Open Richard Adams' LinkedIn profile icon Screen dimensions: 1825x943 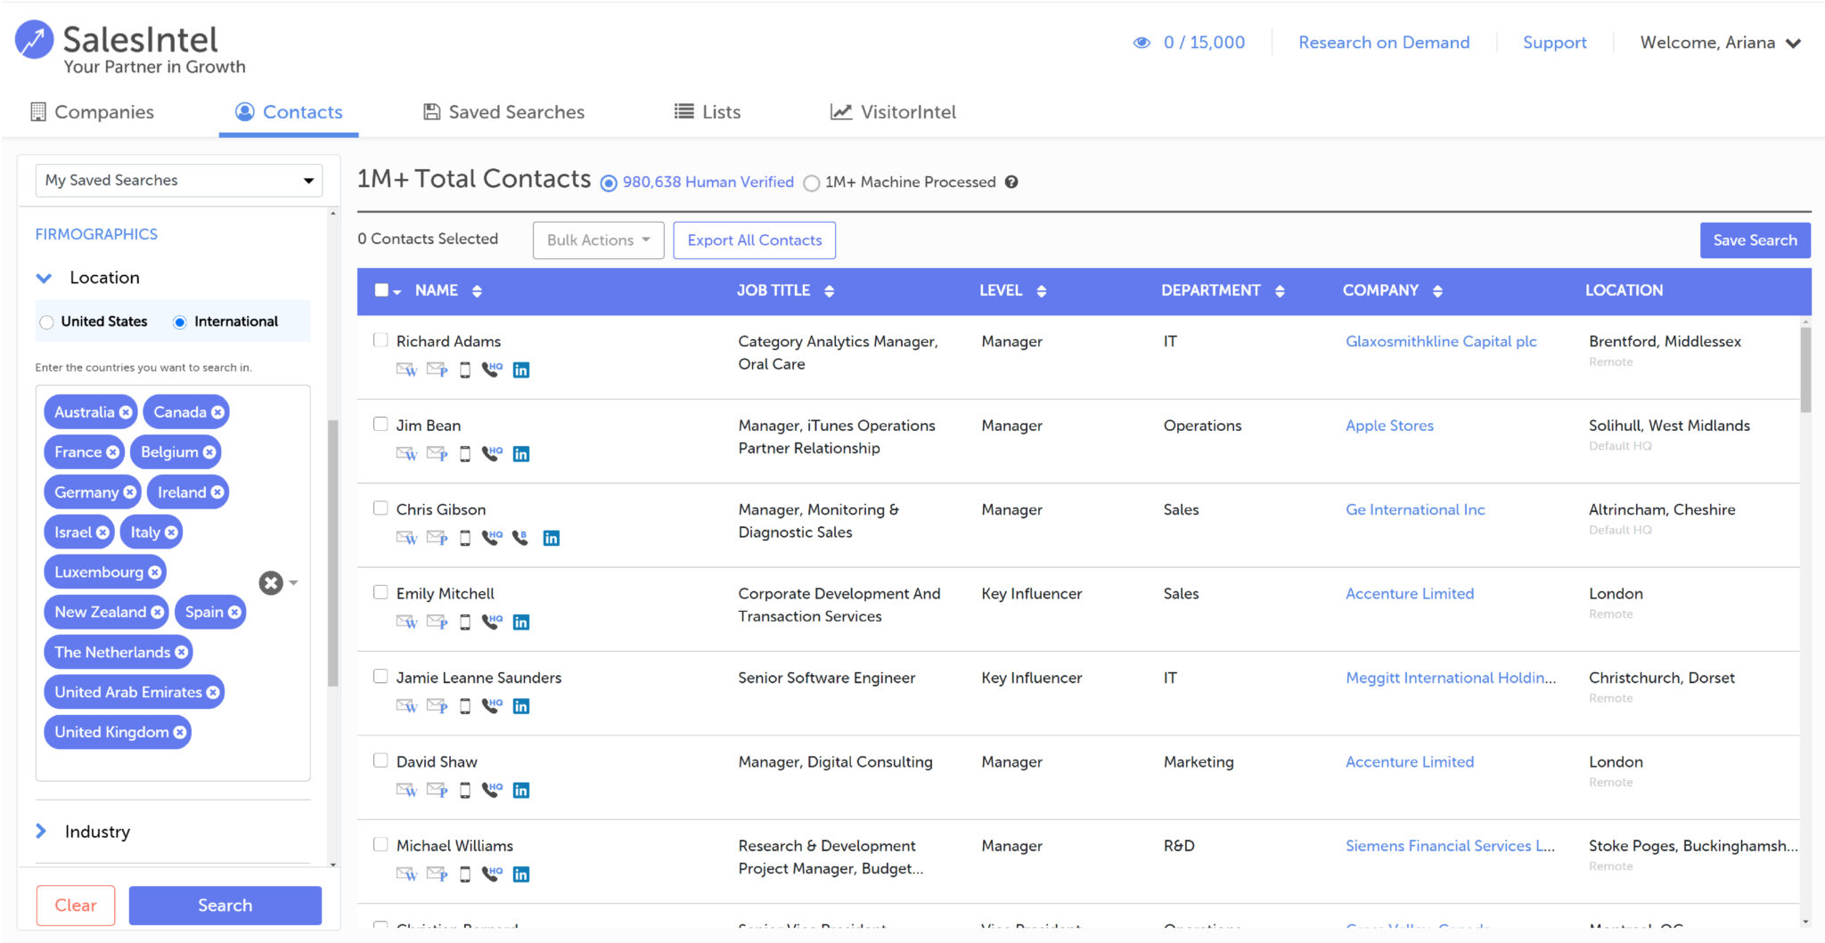point(521,370)
